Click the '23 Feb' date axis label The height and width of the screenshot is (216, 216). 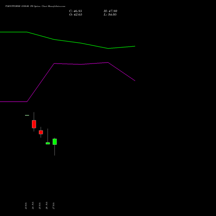point(26,206)
